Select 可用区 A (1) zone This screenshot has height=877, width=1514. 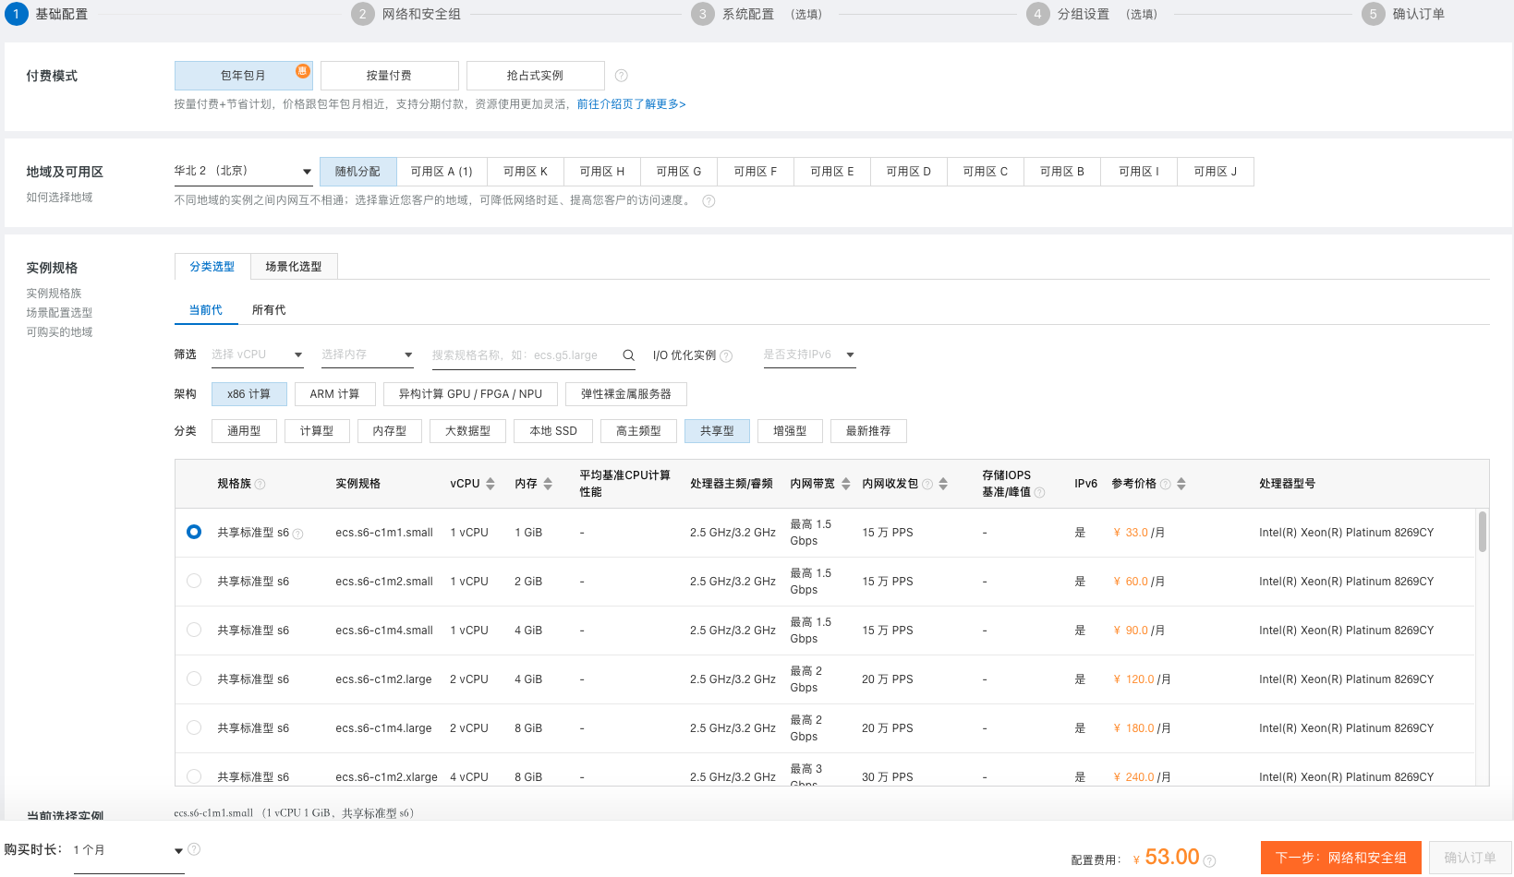tap(442, 172)
